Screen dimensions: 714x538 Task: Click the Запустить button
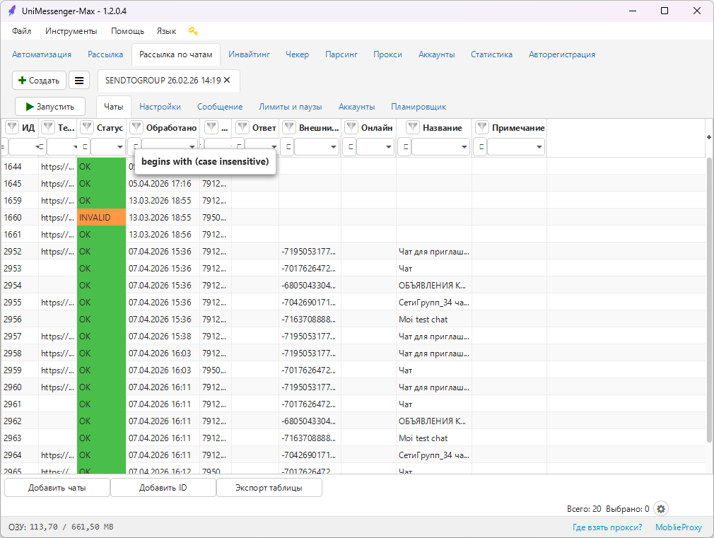pyautogui.click(x=50, y=107)
